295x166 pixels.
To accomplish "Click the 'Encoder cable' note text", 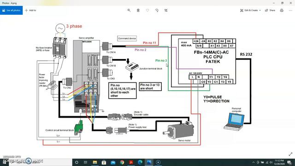I will coord(141,114).
